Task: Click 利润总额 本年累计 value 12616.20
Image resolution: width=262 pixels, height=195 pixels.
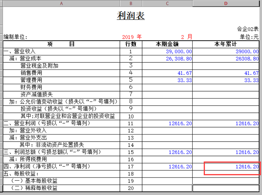Action: coord(247,152)
